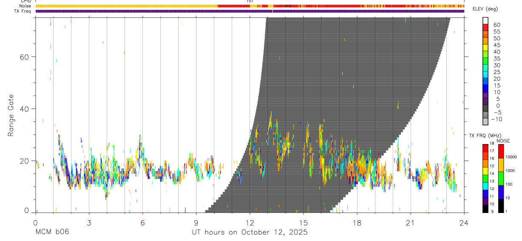
Task: Select the red 10000 NOISE legend block
Action: (501, 151)
